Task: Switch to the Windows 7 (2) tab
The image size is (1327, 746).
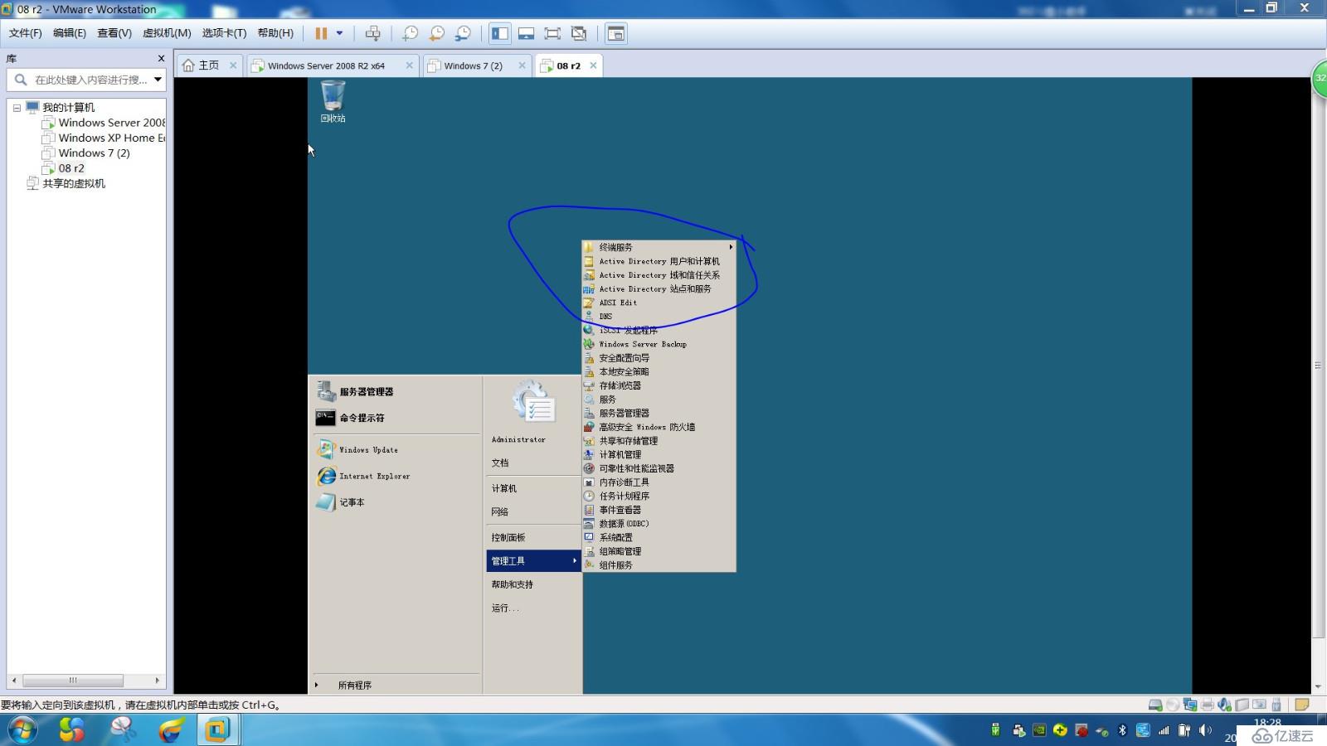Action: tap(474, 65)
